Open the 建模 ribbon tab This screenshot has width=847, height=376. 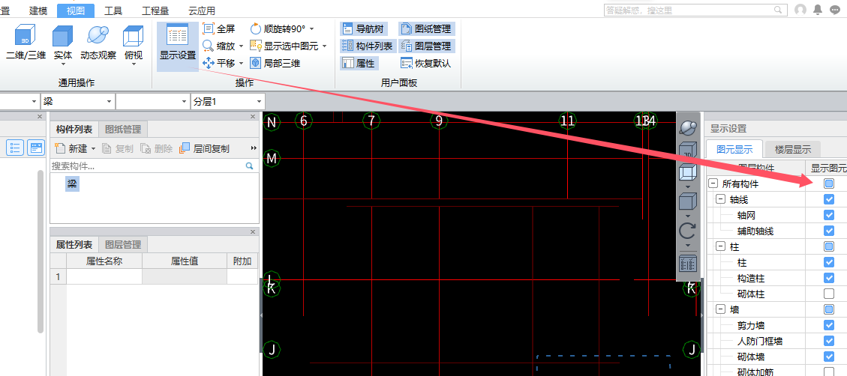38,10
